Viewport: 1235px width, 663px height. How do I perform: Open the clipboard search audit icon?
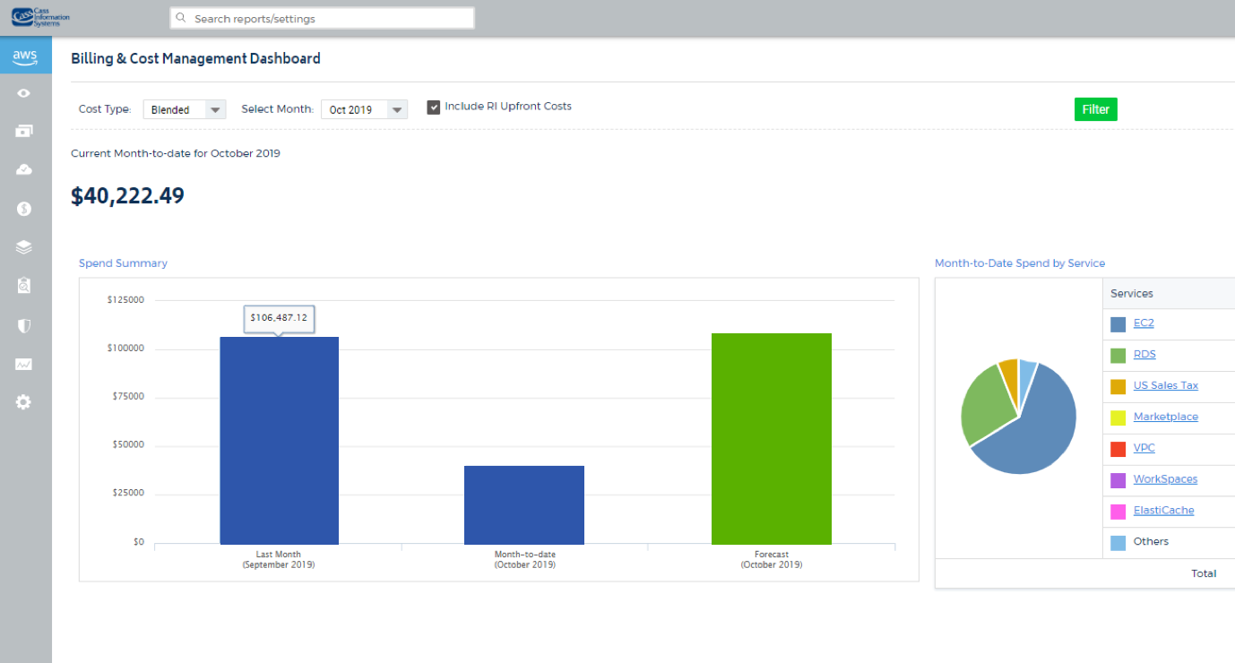coord(24,286)
